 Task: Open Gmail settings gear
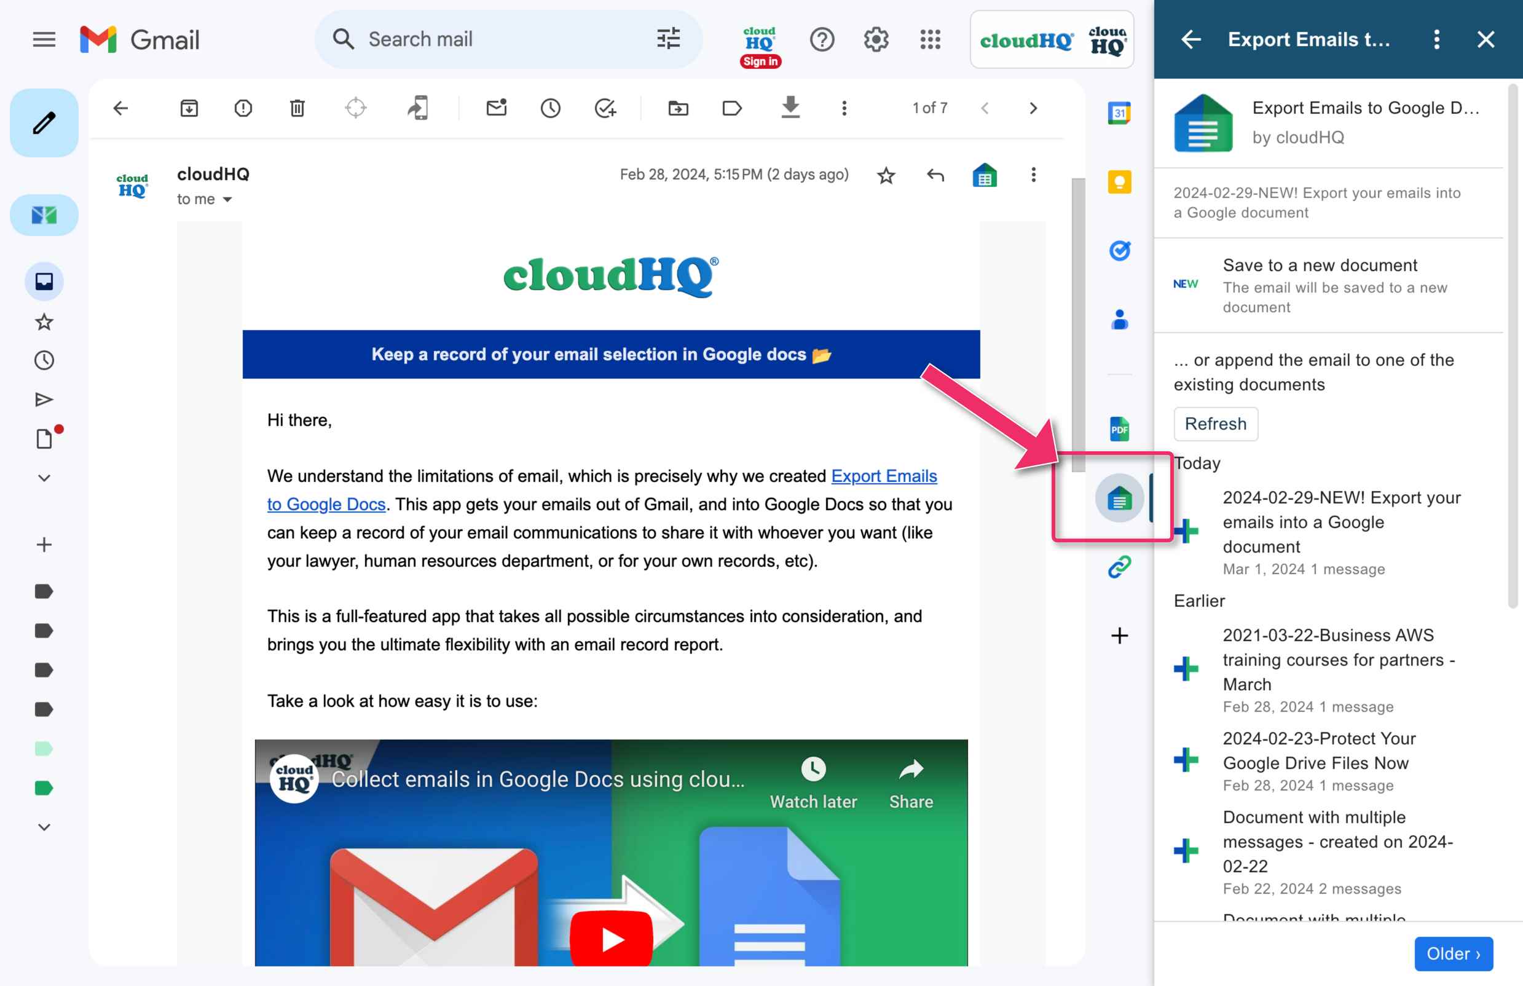875,40
